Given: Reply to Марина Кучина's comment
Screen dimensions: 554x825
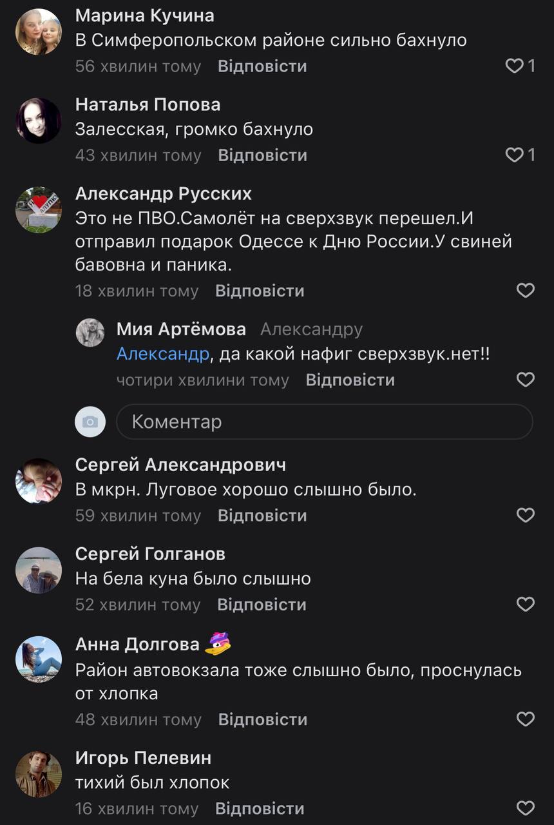Looking at the screenshot, I should coord(262,66).
